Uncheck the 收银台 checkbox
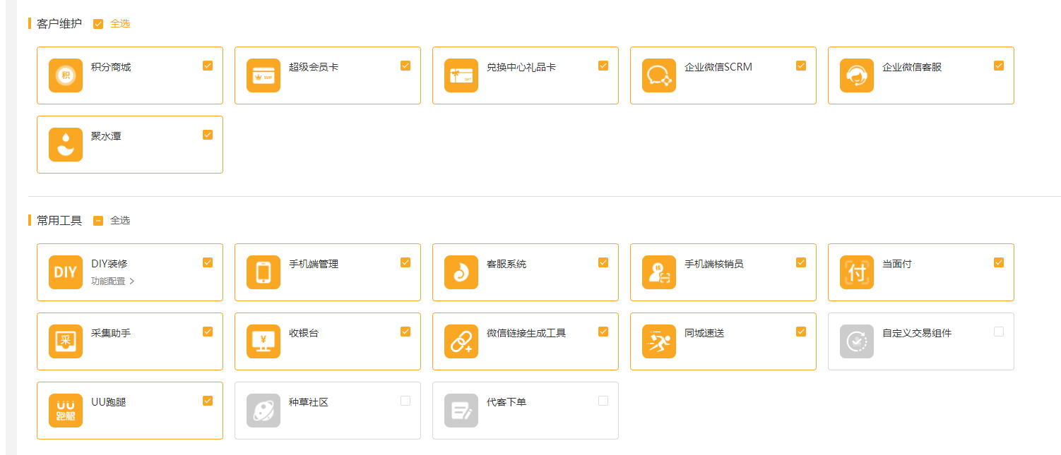 (405, 332)
